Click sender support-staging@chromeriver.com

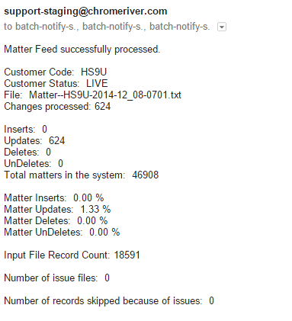coord(85,11)
